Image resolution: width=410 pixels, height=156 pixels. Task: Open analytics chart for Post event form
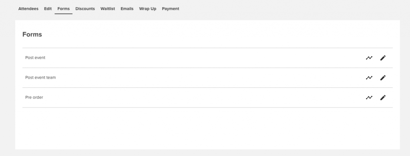click(369, 58)
